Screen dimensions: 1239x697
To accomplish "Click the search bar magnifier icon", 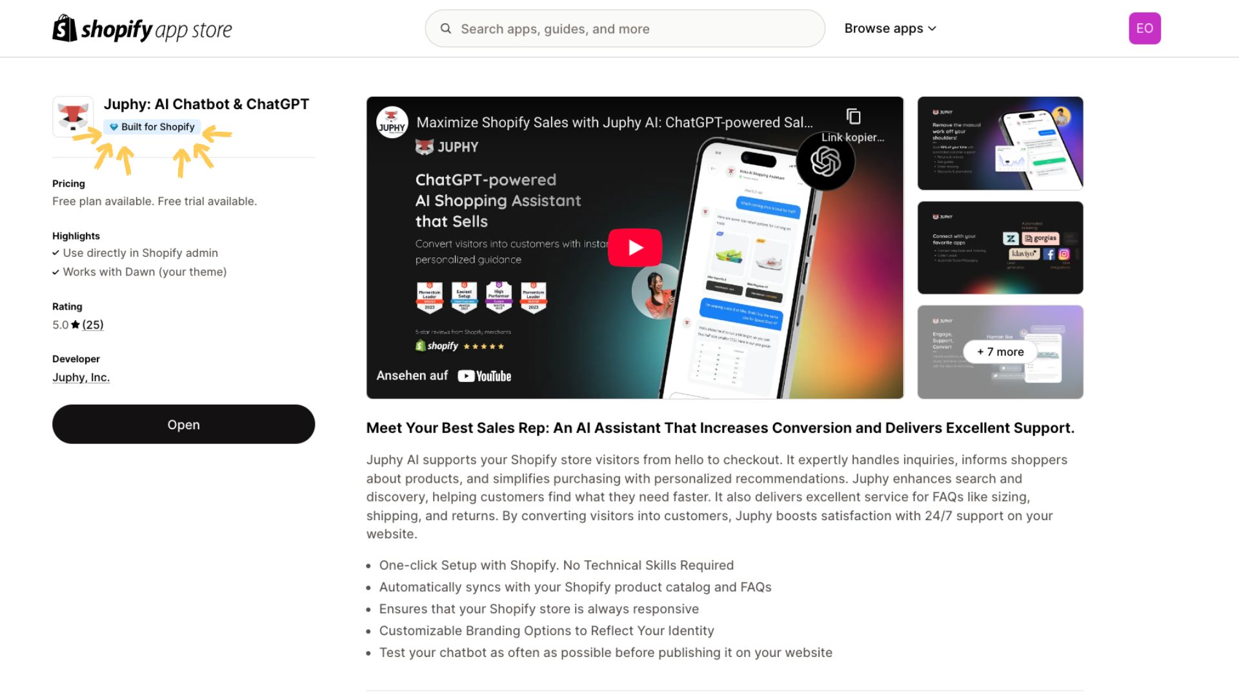I will pos(445,28).
